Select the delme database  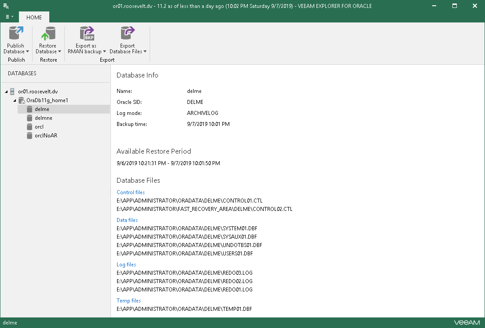click(x=64, y=109)
